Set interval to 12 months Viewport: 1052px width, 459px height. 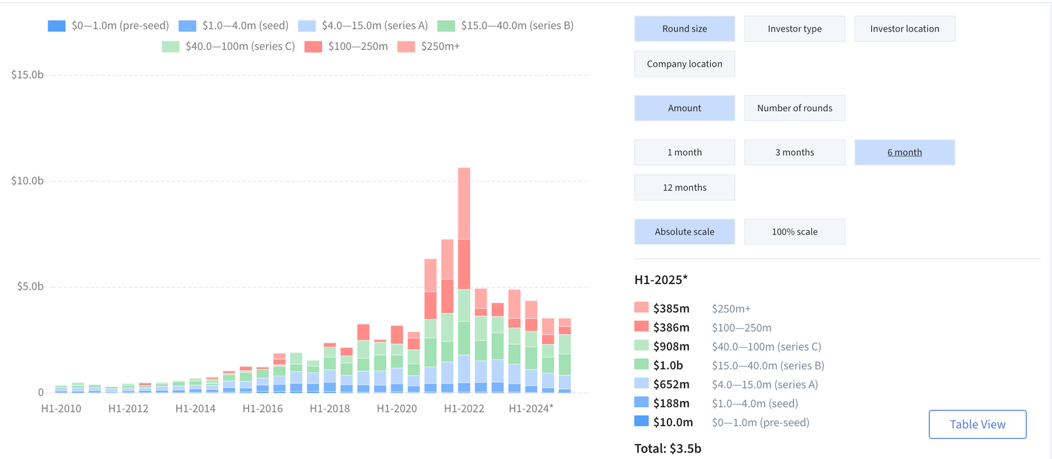point(684,187)
